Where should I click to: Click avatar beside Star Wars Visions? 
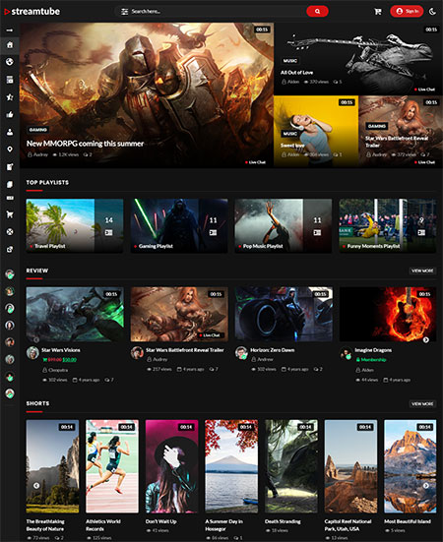[x=32, y=353]
